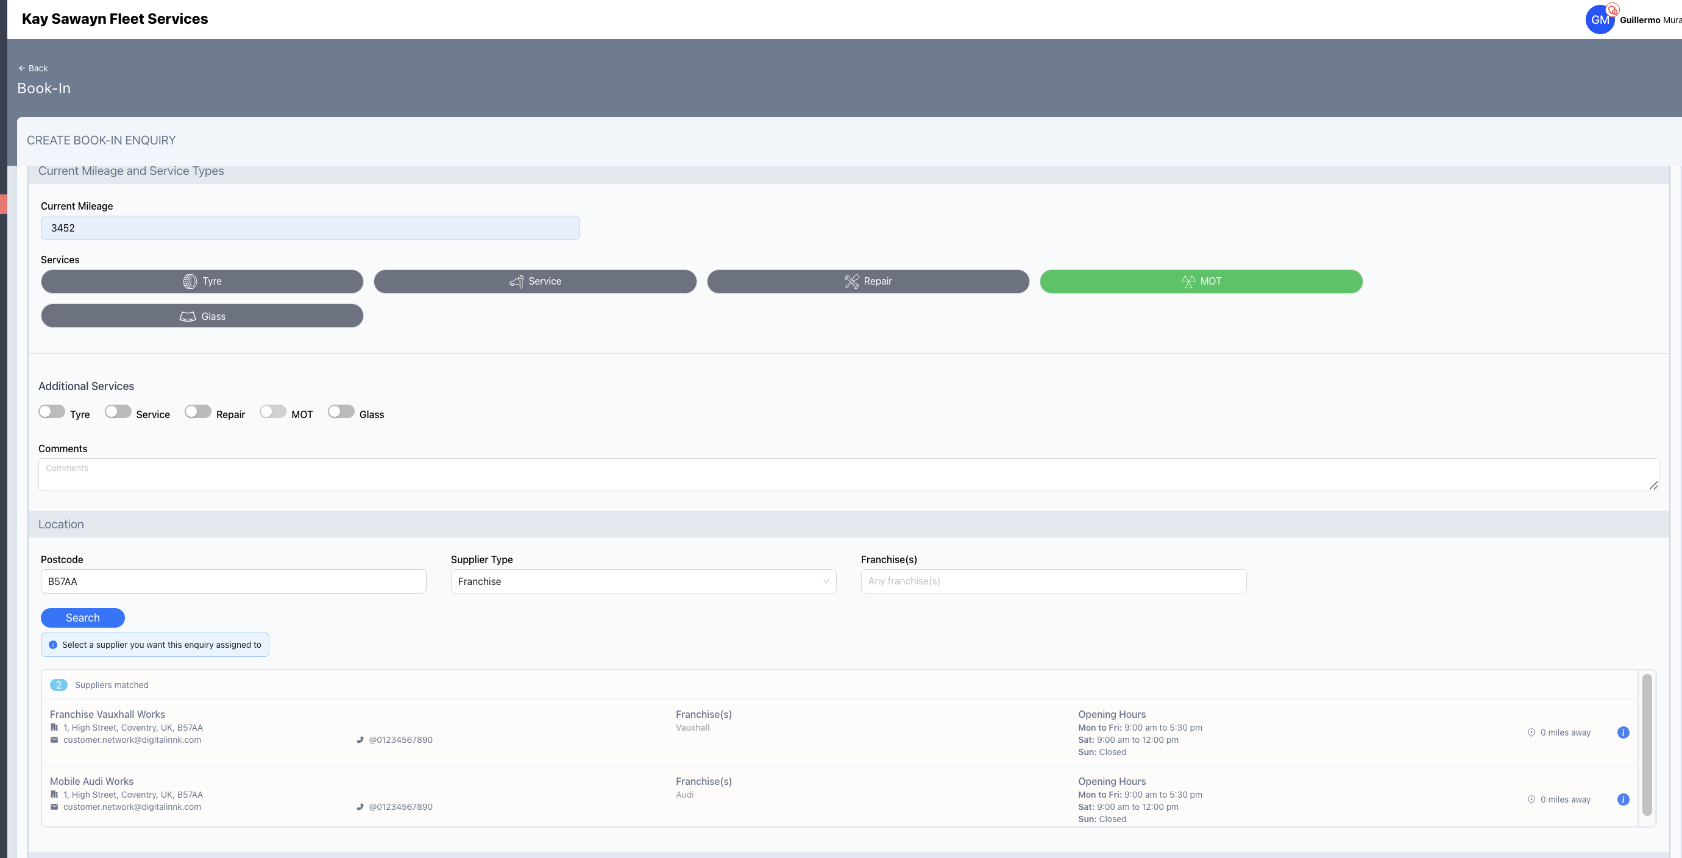Open the Franchise(s) selector

tap(1053, 581)
